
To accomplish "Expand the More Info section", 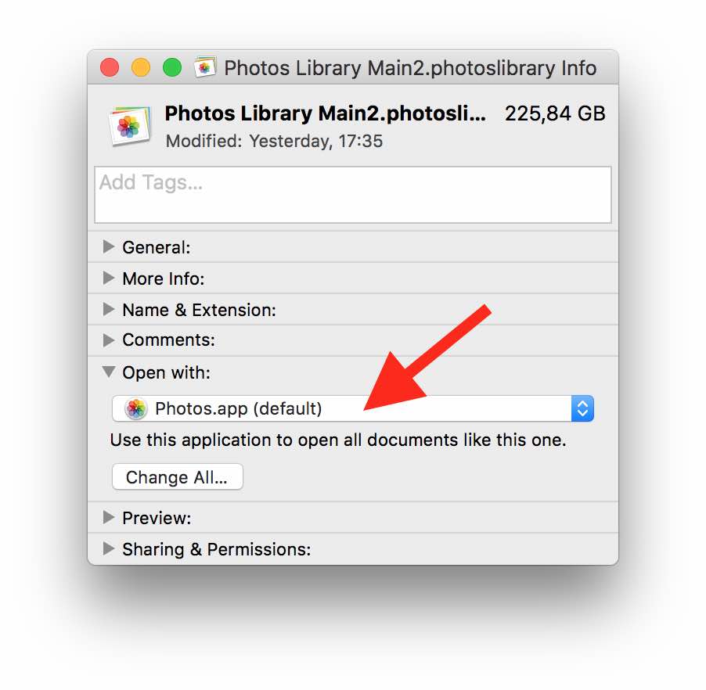I will click(109, 279).
